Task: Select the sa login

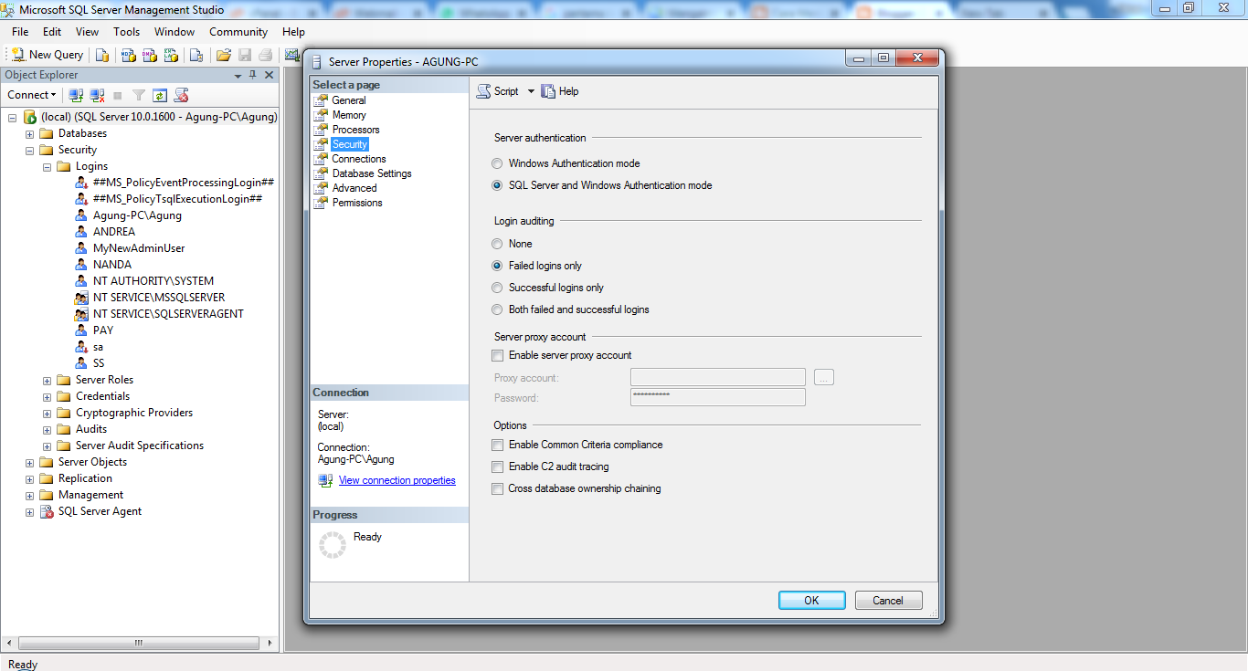Action: [x=98, y=347]
